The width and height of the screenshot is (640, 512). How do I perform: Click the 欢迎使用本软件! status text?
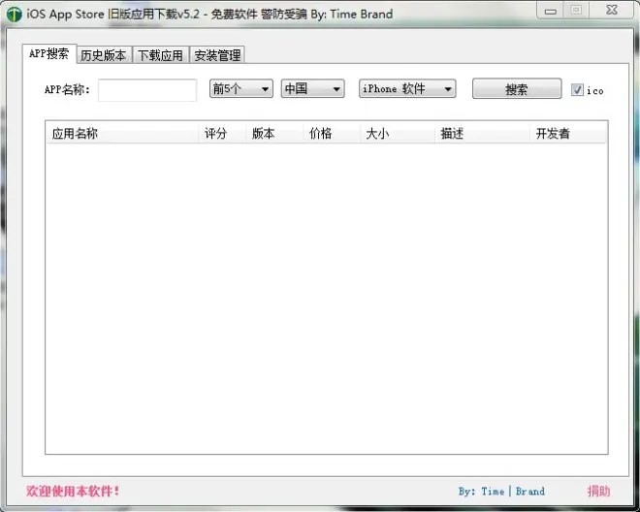pyautogui.click(x=73, y=491)
